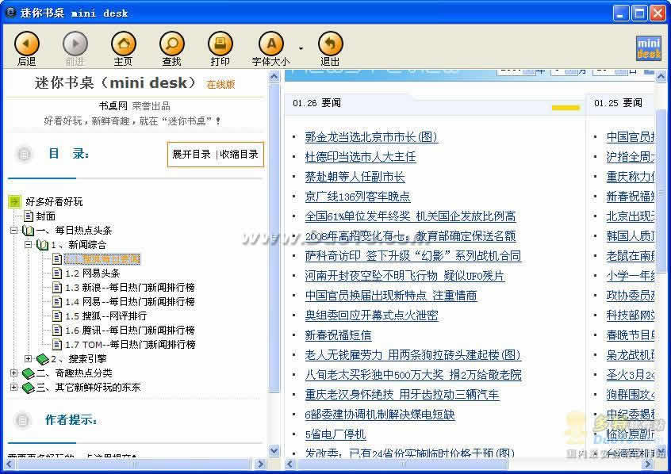The image size is (671, 474).
Task: Quit via the 退出 exit icon
Action: tap(331, 44)
